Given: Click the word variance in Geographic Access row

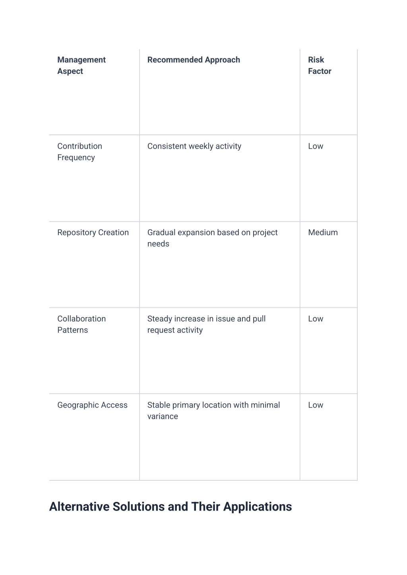Looking at the screenshot, I should click(163, 417).
